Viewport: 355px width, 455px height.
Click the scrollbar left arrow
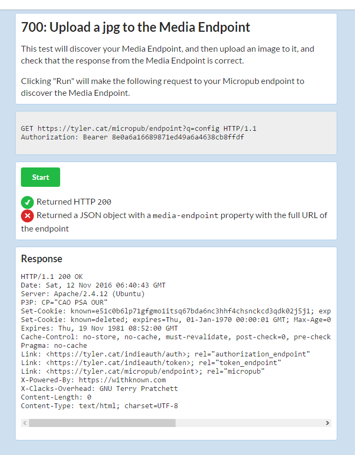point(25,423)
